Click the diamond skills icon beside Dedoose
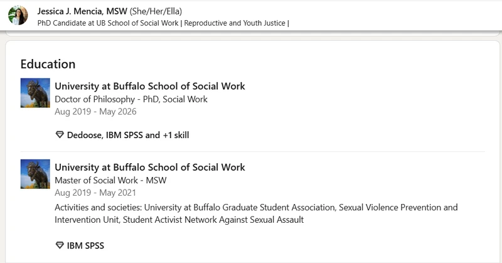The width and height of the screenshot is (502, 263). (x=60, y=134)
